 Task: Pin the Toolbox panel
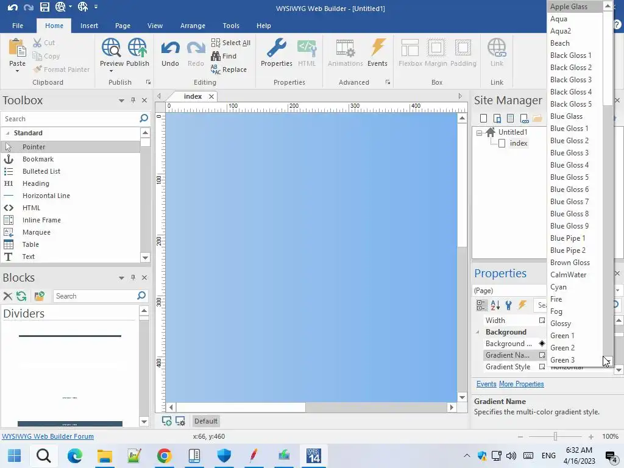[x=133, y=101]
